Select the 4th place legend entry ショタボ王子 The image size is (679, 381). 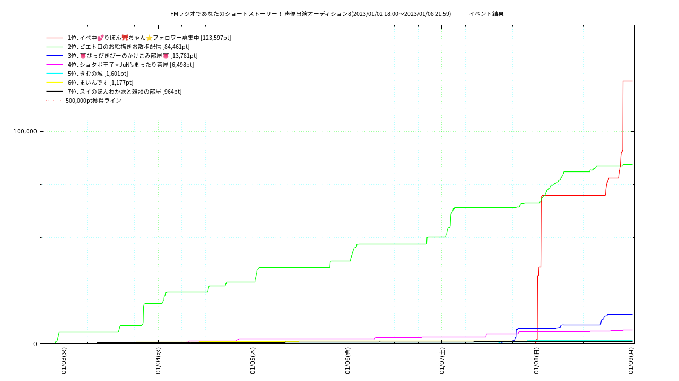[130, 65]
